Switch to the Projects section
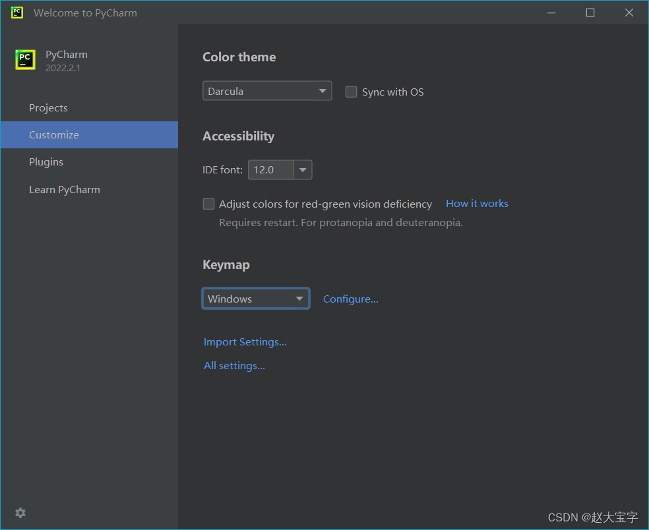 pos(48,107)
